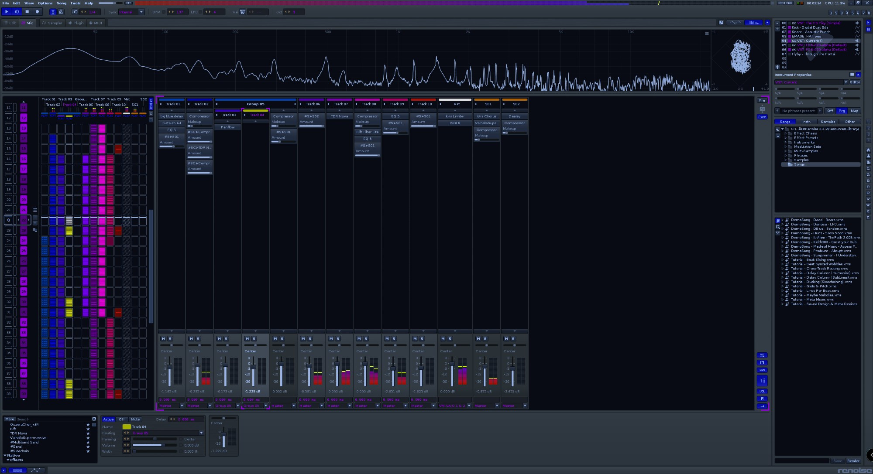Favorite star for ValhallaSupermassive device
Image resolution: width=873 pixels, height=474 pixels.
[88, 438]
